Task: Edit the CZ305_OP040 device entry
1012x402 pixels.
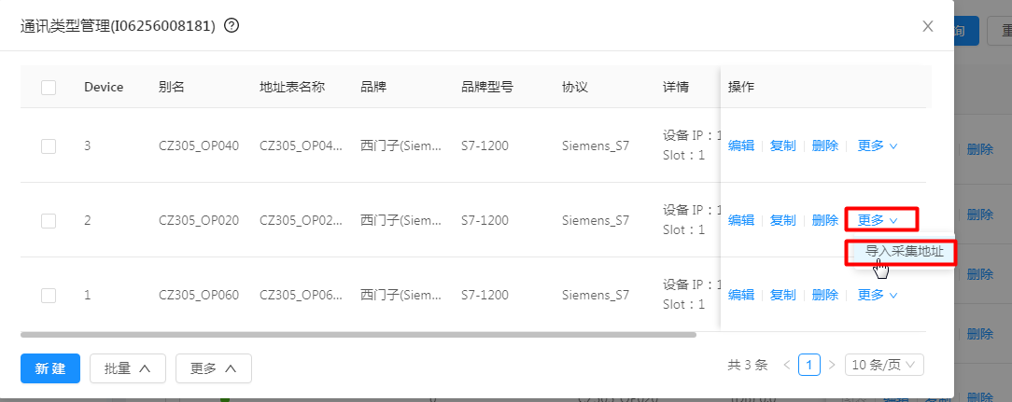Action: (x=741, y=146)
